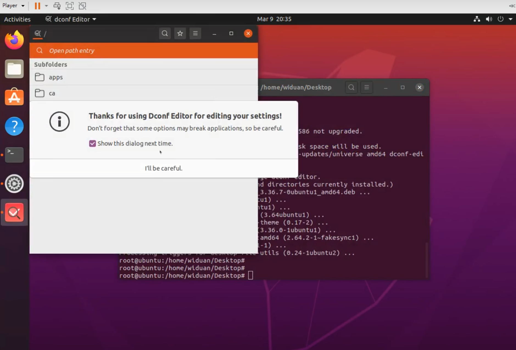Click the power icon in top bar
This screenshot has width=516, height=350.
[x=501, y=19]
